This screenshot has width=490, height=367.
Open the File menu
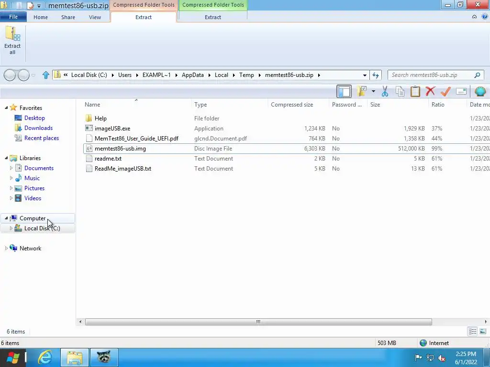pyautogui.click(x=13, y=17)
